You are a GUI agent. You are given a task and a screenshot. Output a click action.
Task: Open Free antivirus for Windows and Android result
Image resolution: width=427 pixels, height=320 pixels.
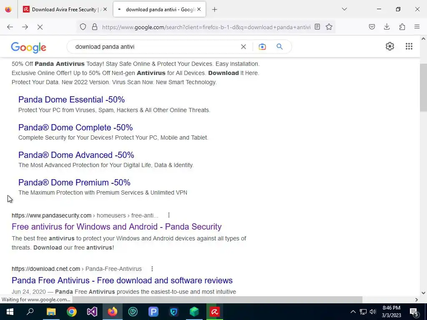tap(117, 227)
